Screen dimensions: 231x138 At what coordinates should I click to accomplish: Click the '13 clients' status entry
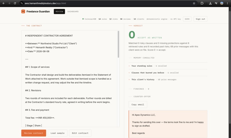139,19
